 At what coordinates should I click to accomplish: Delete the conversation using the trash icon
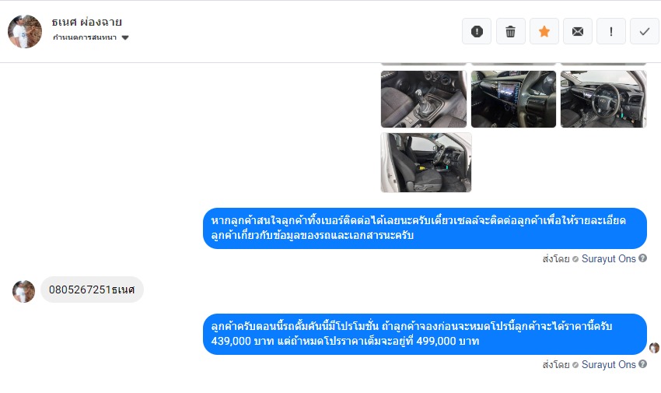coord(510,31)
